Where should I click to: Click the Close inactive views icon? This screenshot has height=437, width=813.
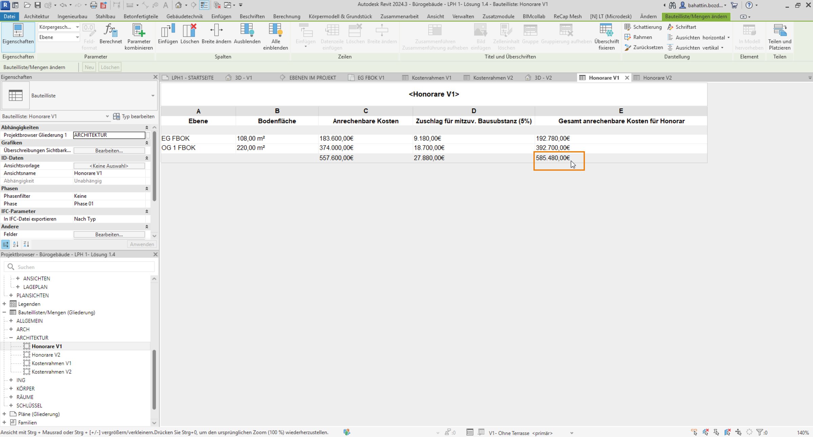[x=218, y=5]
